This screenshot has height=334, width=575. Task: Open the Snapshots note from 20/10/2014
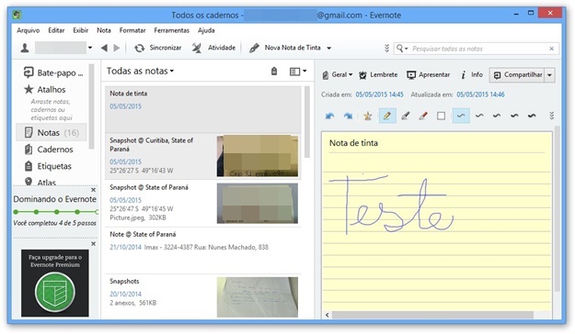[x=203, y=296]
